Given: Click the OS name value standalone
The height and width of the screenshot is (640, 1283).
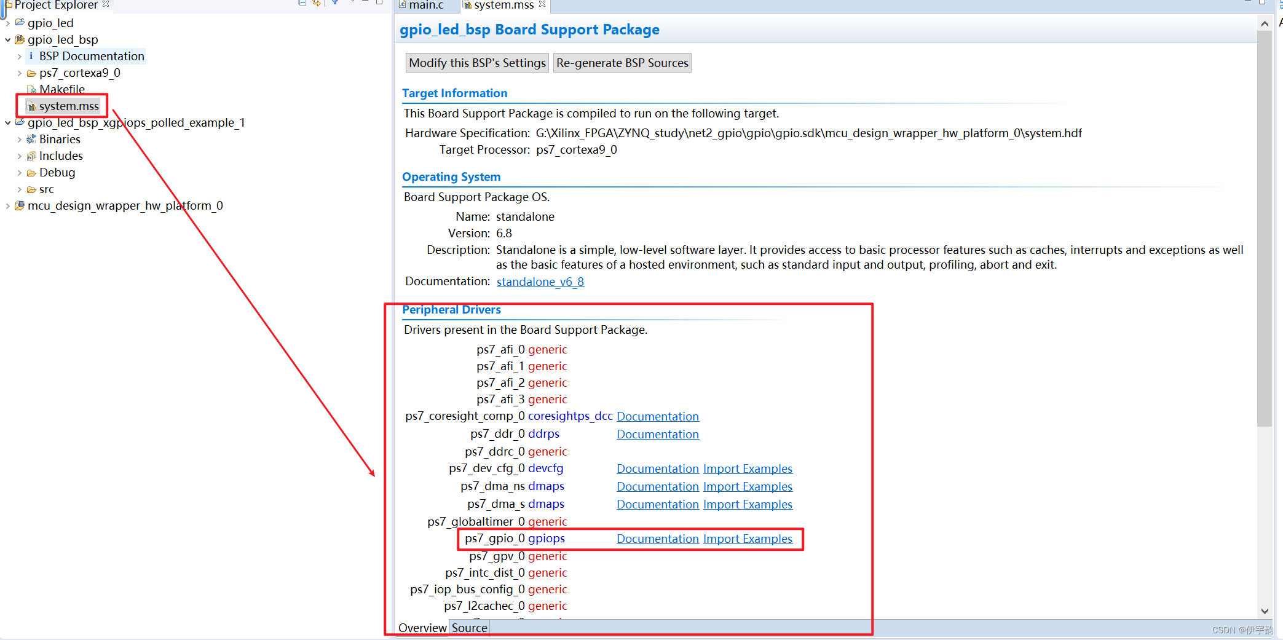Looking at the screenshot, I should (525, 216).
